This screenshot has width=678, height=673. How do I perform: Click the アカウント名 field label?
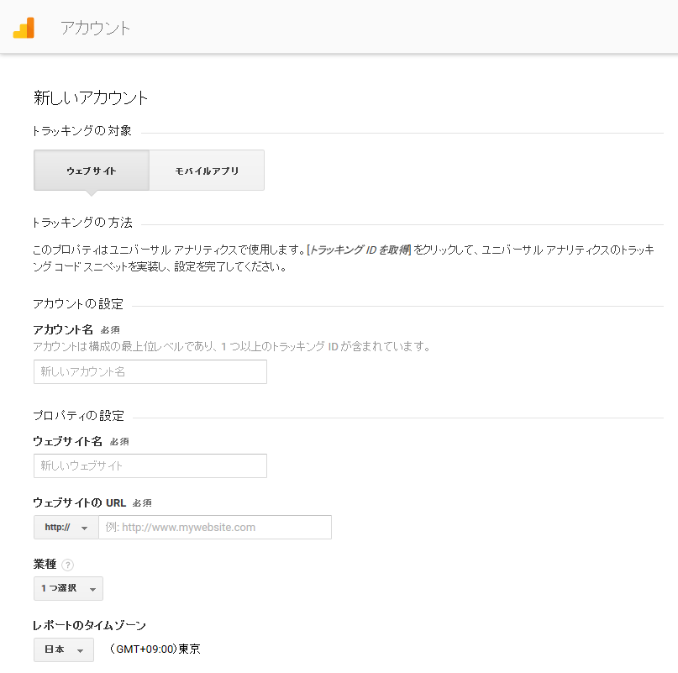click(x=63, y=329)
